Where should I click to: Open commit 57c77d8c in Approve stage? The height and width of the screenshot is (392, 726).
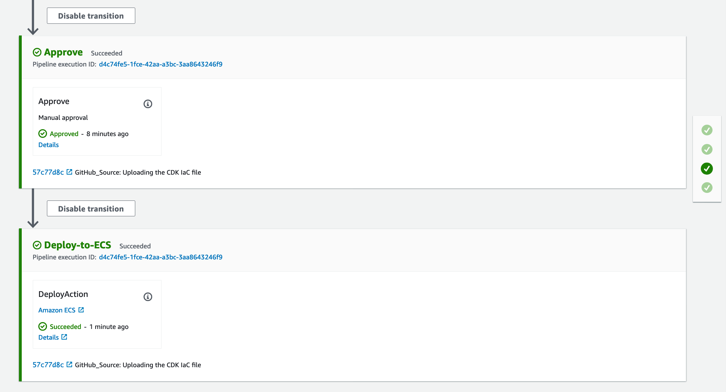pyautogui.click(x=48, y=172)
